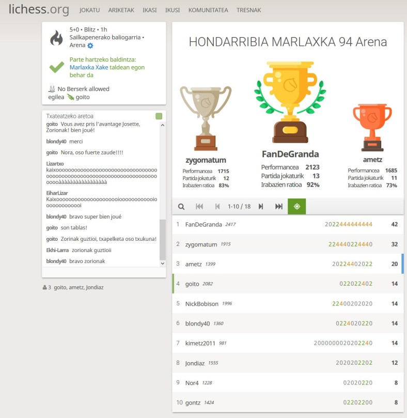Toggle the chat room green checkbox
This screenshot has height=418, width=407.
[x=159, y=116]
